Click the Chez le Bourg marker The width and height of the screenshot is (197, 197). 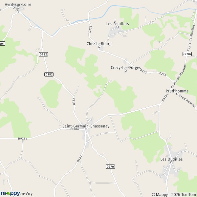pos(99,47)
